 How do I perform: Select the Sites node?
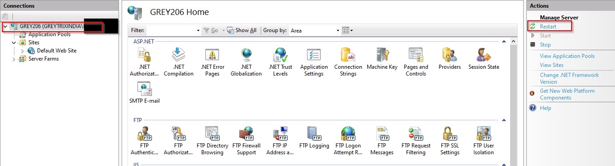[34, 43]
